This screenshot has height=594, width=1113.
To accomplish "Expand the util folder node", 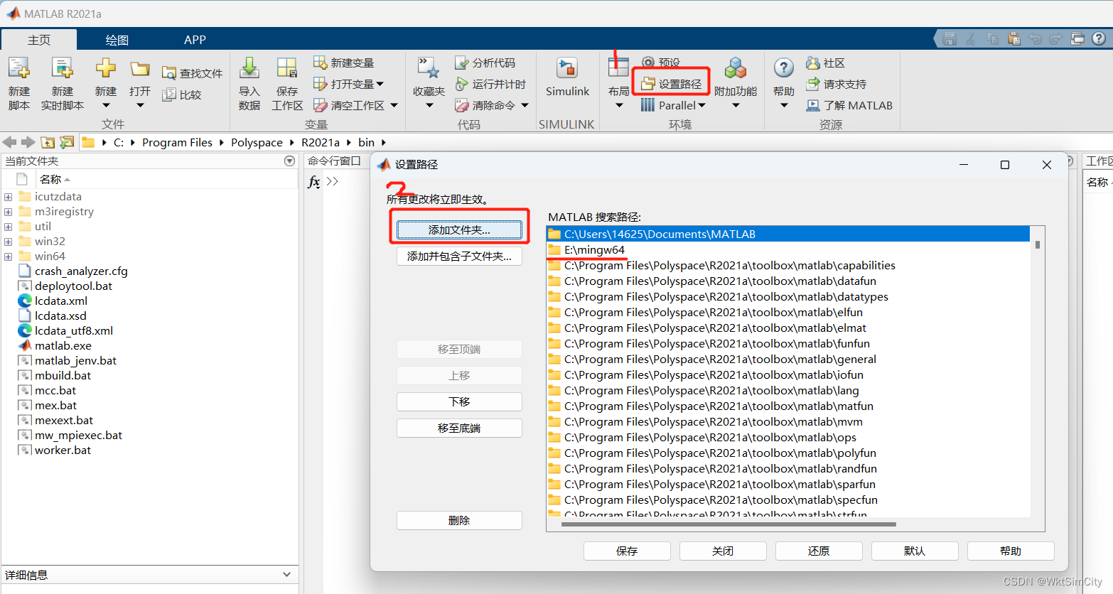I will tap(8, 227).
